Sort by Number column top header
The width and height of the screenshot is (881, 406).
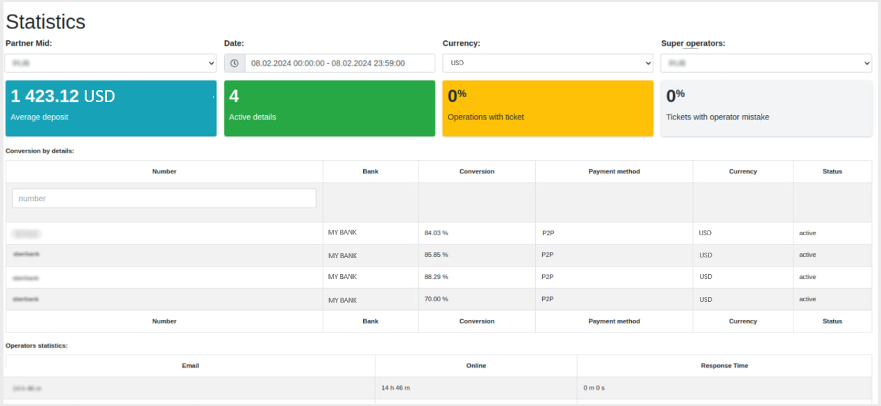point(165,171)
